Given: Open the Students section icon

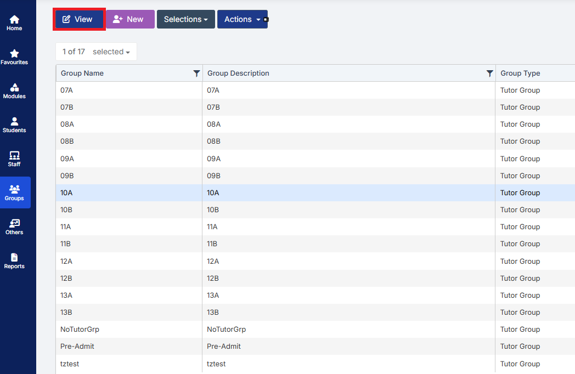Looking at the screenshot, I should [14, 123].
